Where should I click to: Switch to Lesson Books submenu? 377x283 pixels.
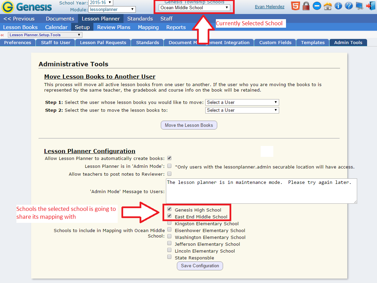pos(21,27)
